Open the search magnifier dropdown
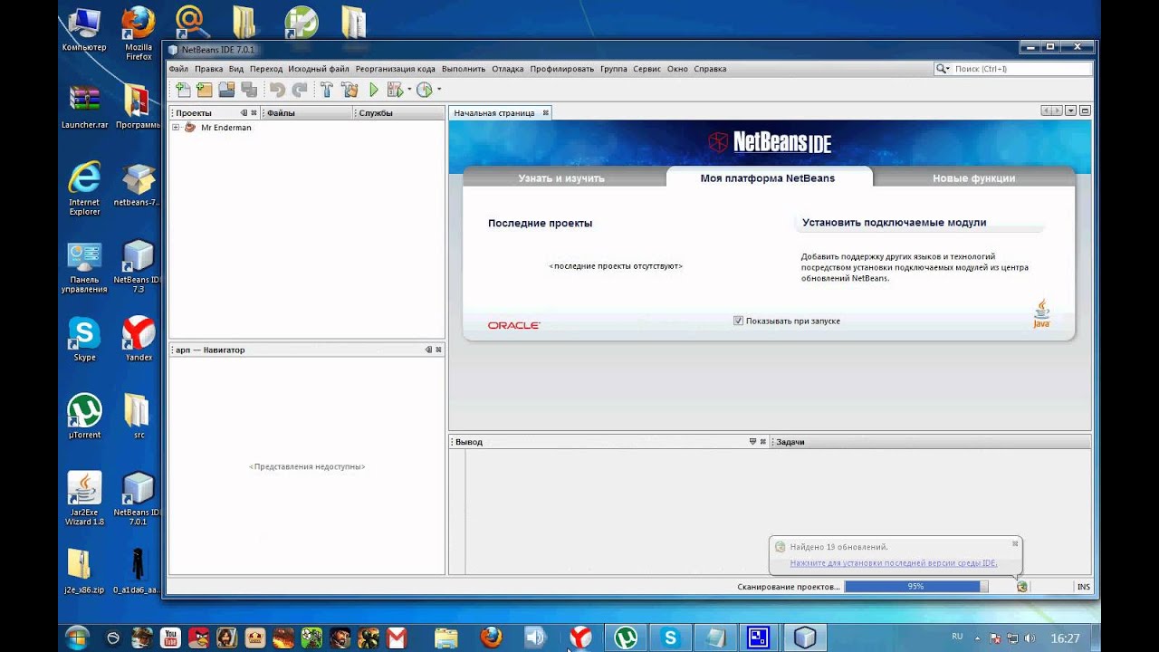The height and width of the screenshot is (652, 1159). (x=943, y=69)
